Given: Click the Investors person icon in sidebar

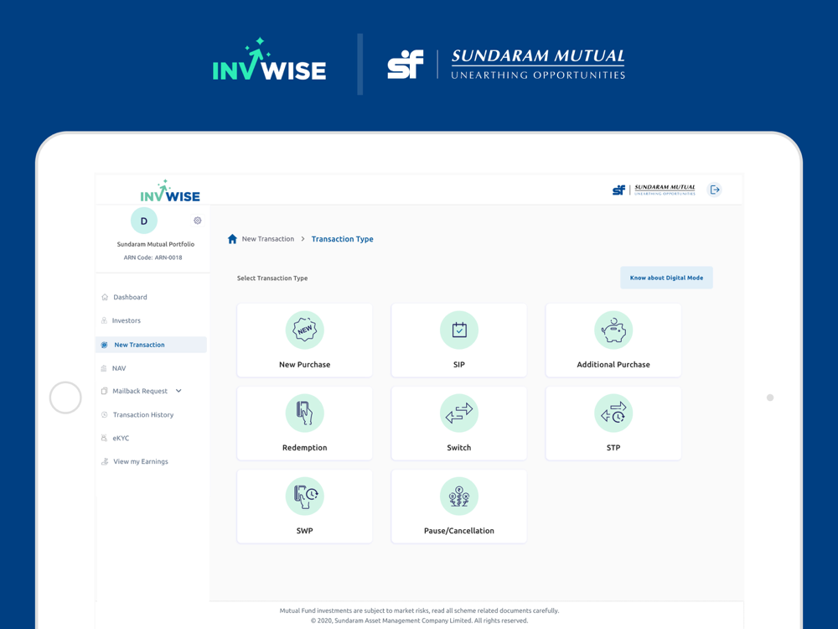Looking at the screenshot, I should (x=104, y=321).
